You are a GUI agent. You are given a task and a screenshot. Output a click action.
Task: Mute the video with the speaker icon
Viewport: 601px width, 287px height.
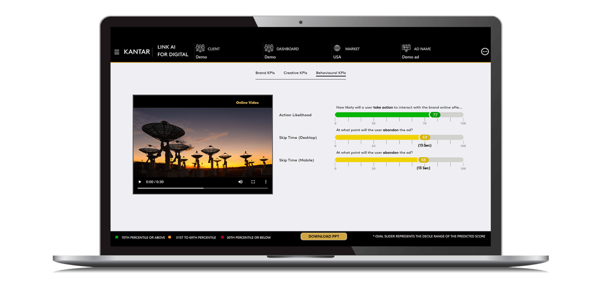coord(240,182)
